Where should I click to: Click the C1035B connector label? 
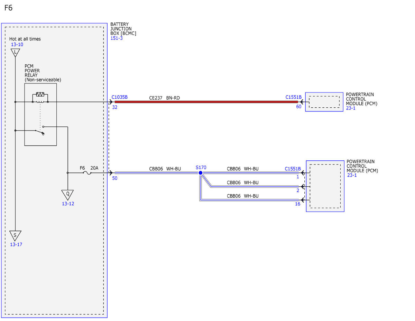[120, 97]
